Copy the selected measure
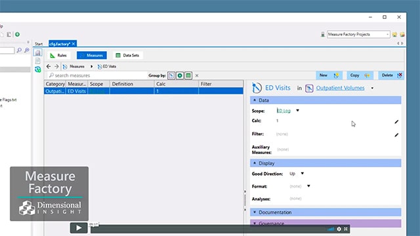Viewport: 420px width, 236px height. tap(360, 75)
